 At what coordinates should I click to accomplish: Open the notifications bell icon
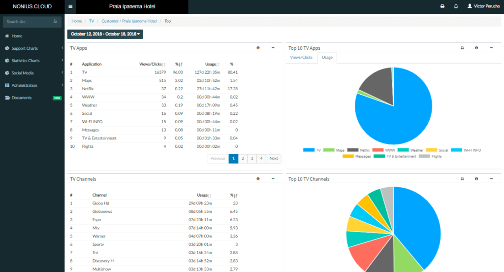click(x=456, y=6)
